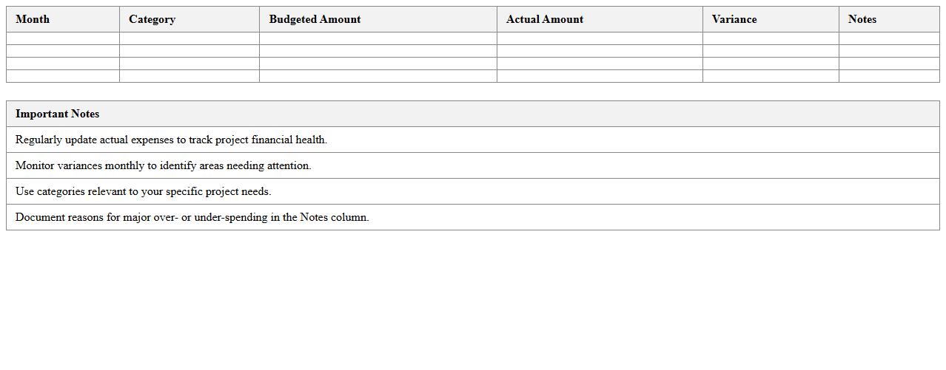This screenshot has width=946, height=370.
Task: Select the Actual Amount column header
Action: pyautogui.click(x=545, y=19)
